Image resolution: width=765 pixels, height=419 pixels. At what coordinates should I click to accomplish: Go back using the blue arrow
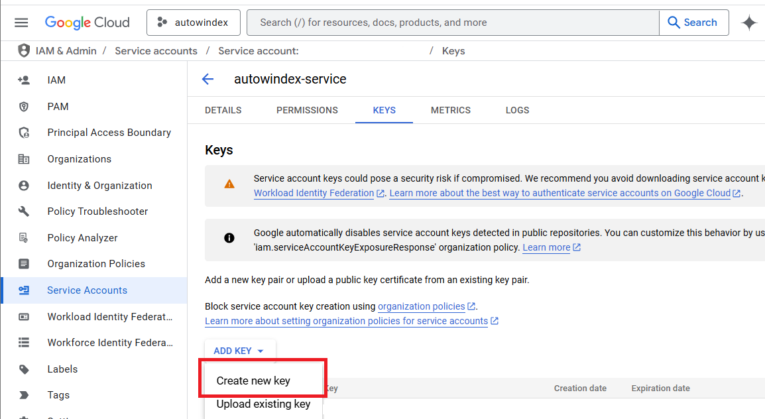click(x=208, y=79)
